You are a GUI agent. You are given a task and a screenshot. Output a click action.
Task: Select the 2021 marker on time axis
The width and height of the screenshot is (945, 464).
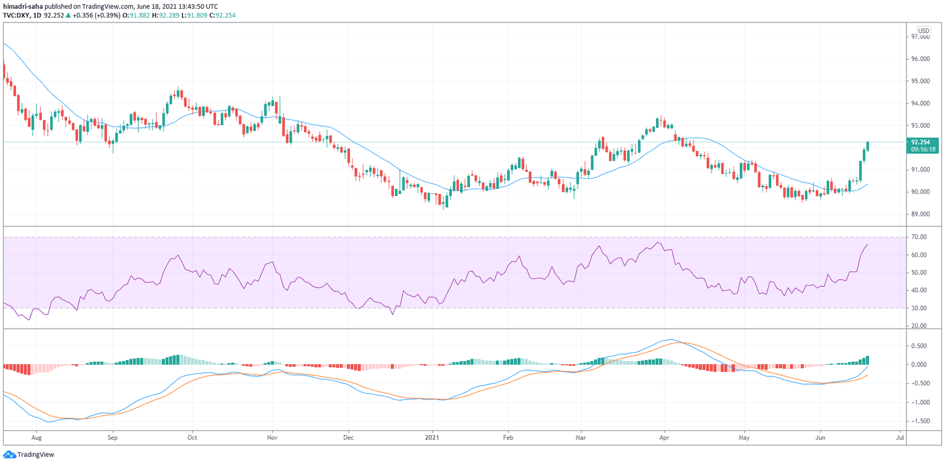point(432,438)
